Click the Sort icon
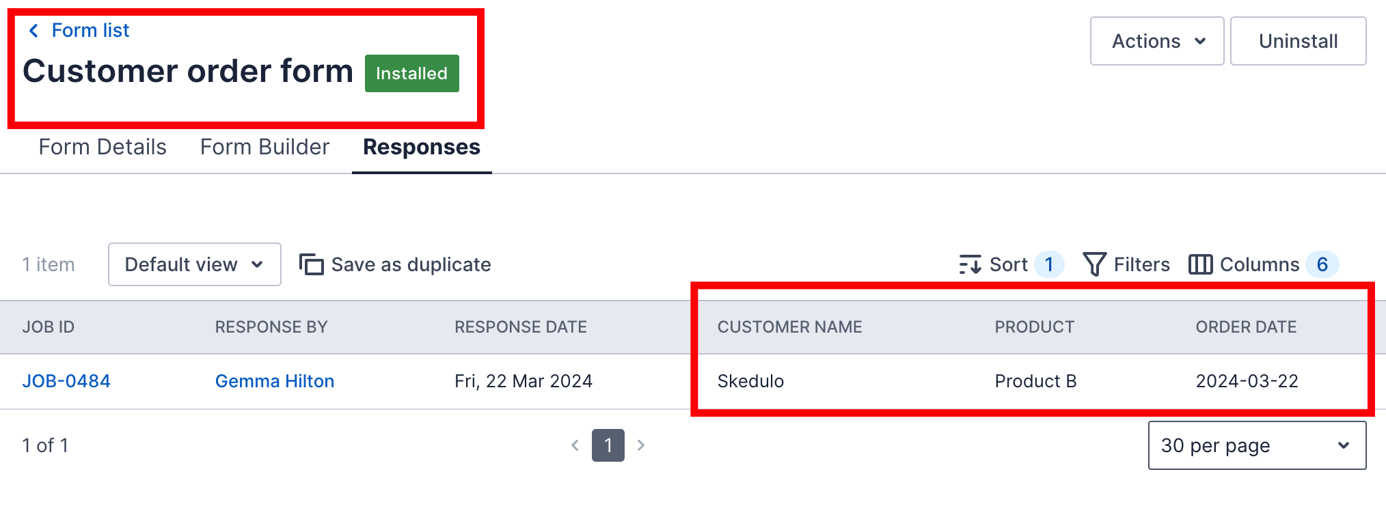 click(x=971, y=264)
